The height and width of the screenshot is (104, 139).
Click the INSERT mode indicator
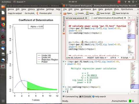click(91, 57)
